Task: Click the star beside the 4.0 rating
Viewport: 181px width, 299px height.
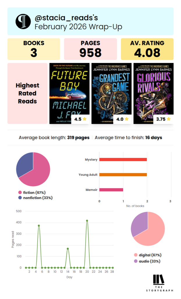Action: tap(126, 119)
